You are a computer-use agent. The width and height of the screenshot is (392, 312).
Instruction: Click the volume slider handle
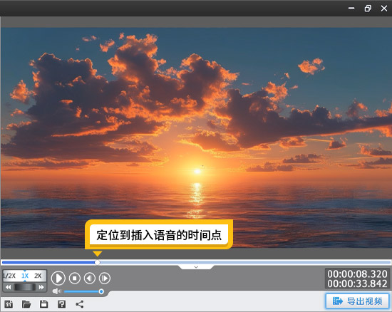(101, 291)
